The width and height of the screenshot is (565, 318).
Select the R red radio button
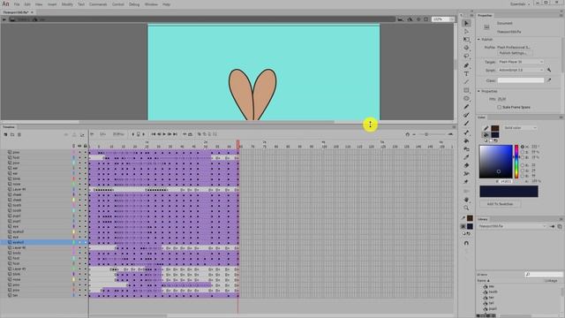pos(523,165)
